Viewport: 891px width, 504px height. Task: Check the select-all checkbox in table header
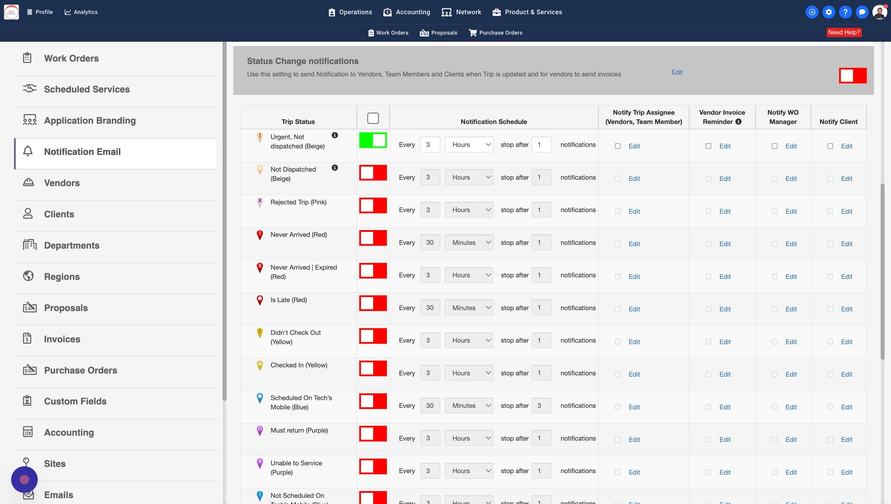point(373,118)
